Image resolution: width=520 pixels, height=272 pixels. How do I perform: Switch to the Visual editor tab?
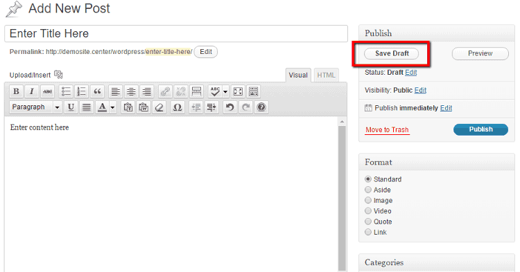(x=298, y=75)
